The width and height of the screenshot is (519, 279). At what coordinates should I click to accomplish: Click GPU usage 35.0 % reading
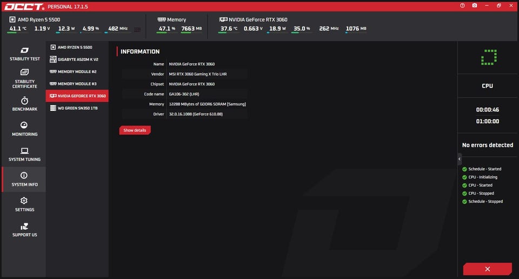[x=302, y=29]
